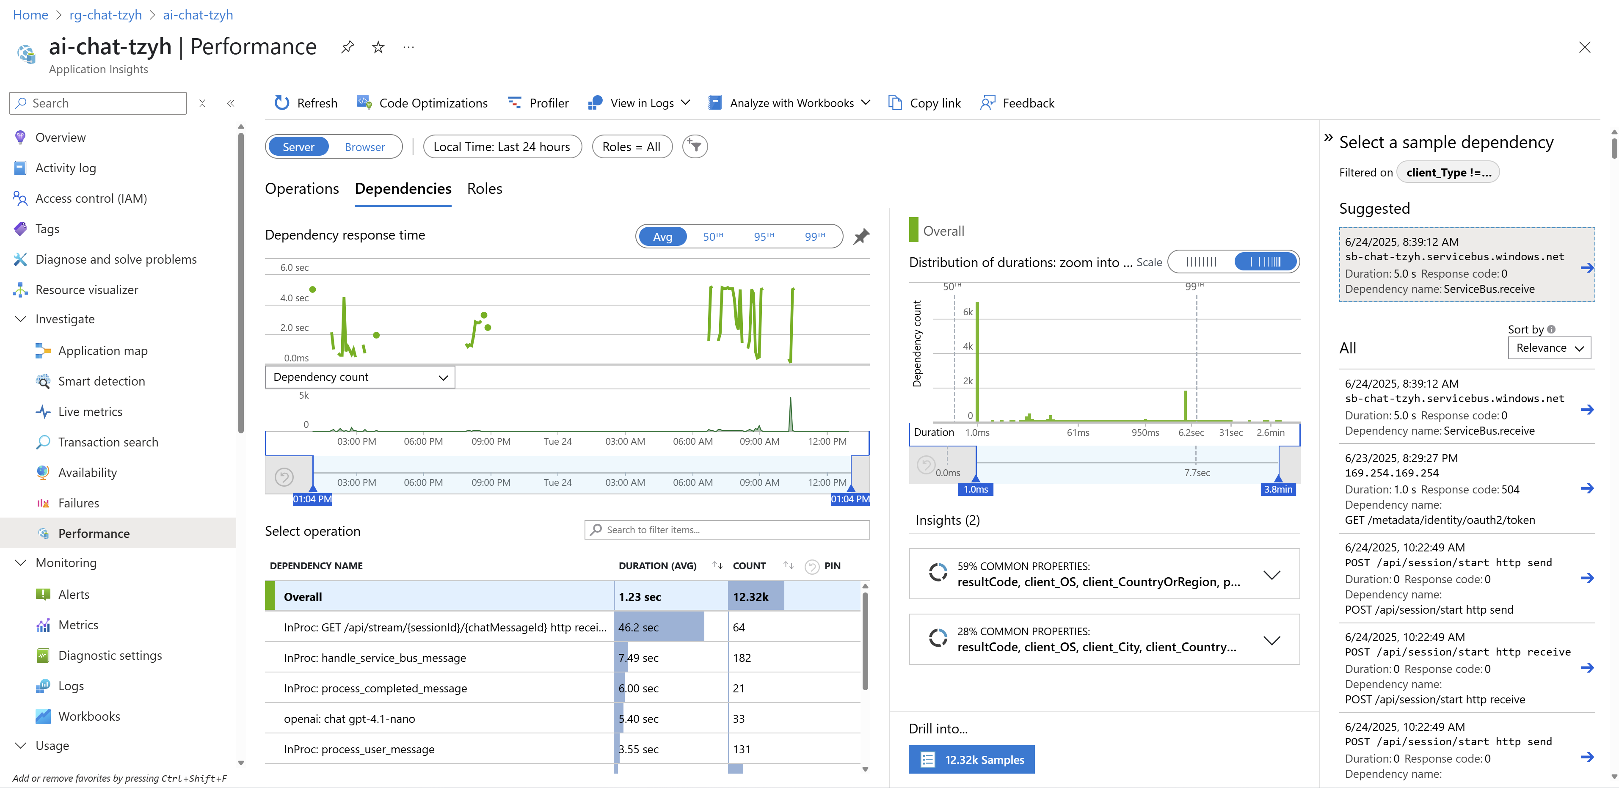The width and height of the screenshot is (1619, 788).
Task: Open Live metrics page
Action: (x=90, y=412)
